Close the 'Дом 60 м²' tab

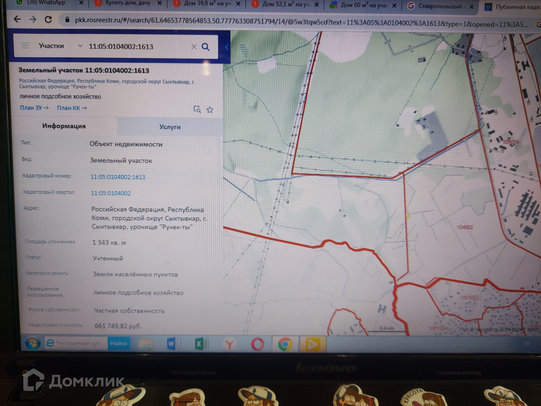(x=394, y=6)
